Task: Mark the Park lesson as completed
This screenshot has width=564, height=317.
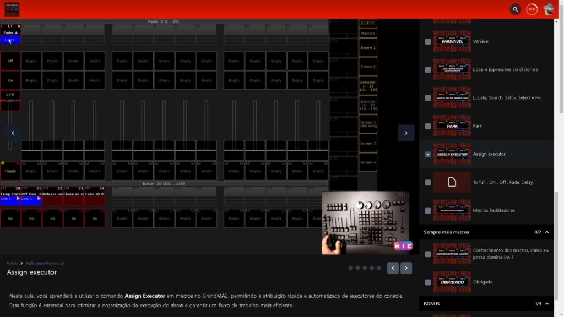Action: pos(428,126)
